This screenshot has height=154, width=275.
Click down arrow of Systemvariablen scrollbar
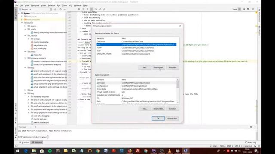[177, 103]
